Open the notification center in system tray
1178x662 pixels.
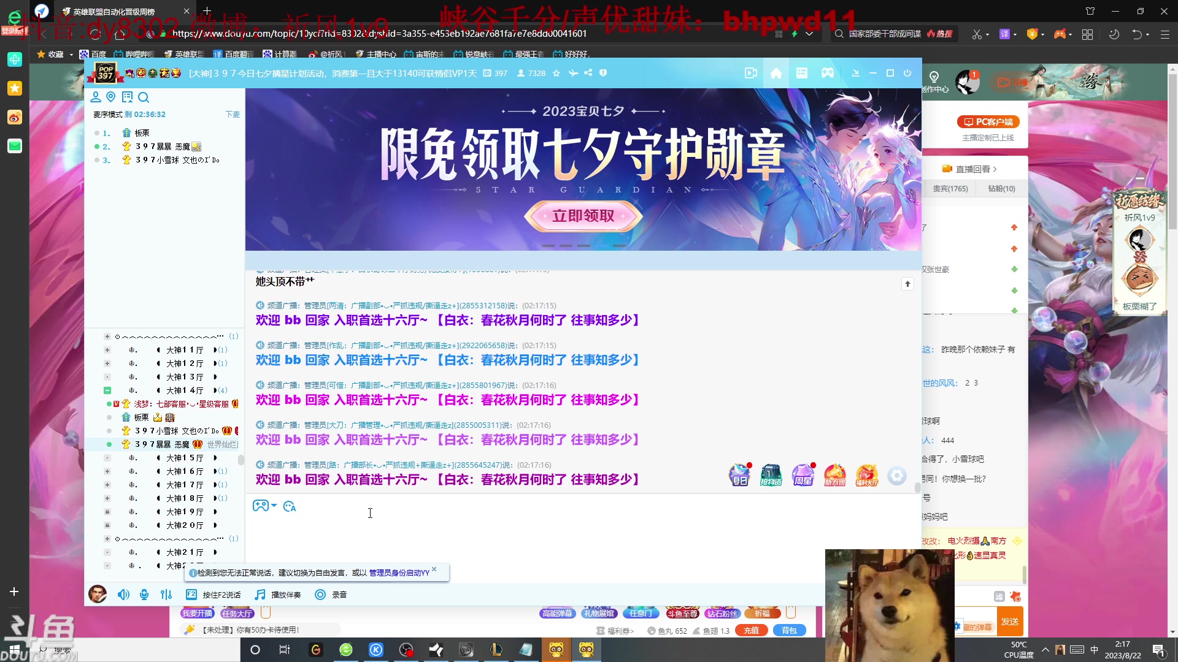(x=1159, y=650)
